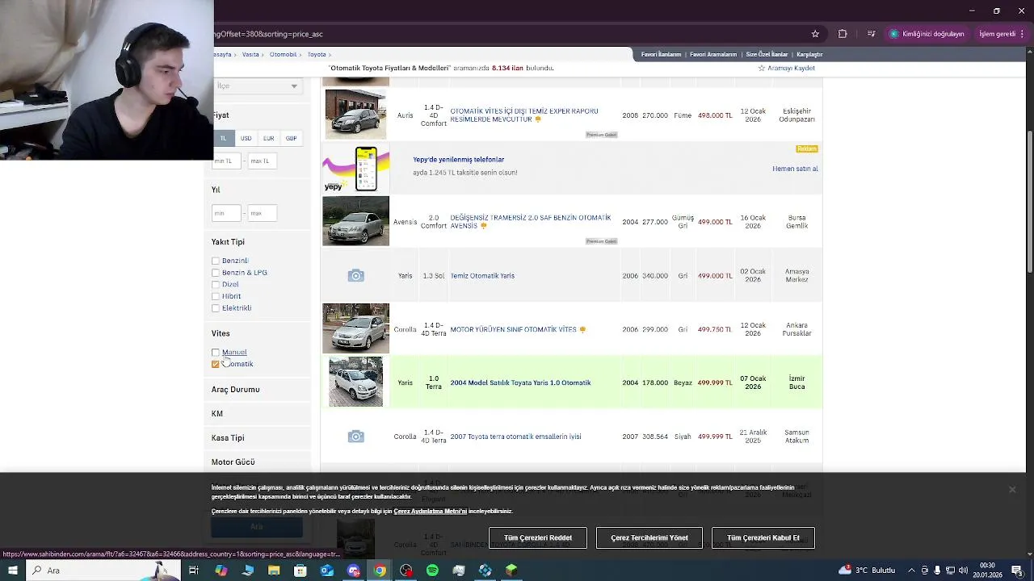Click camera placeholder for 2007 Corolla listing
This screenshot has width=1034, height=581.
point(355,437)
